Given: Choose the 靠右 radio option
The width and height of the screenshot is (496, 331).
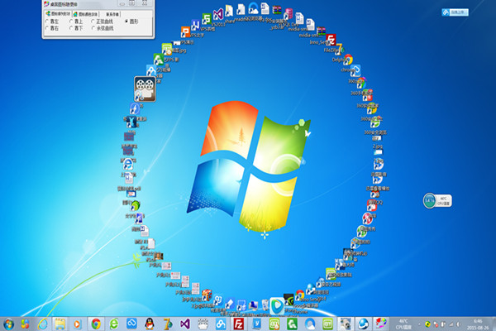Looking at the screenshot, I should tap(52, 28).
